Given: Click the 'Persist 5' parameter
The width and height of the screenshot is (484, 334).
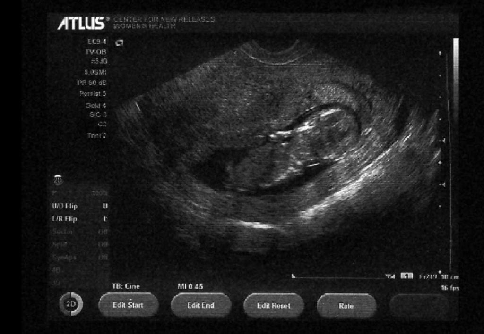Looking at the screenshot, I should click(93, 94).
